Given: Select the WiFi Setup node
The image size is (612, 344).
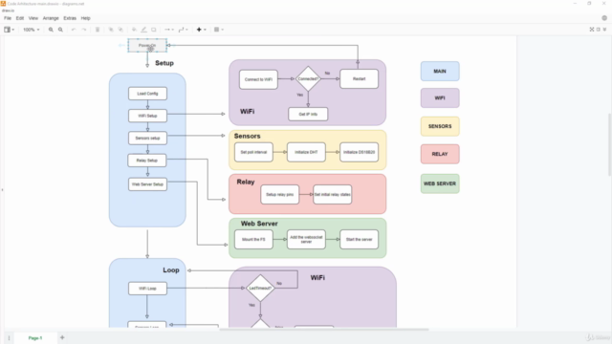Looking at the screenshot, I should pos(147,116).
